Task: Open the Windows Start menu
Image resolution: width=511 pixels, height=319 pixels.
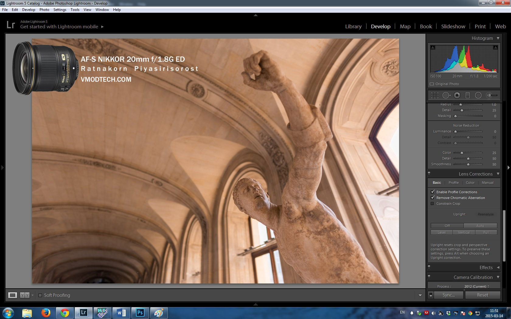Action: coord(8,313)
